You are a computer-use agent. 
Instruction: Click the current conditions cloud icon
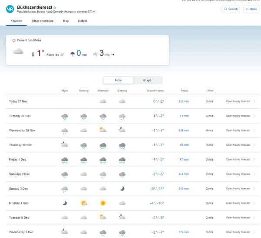pyautogui.click(x=18, y=52)
